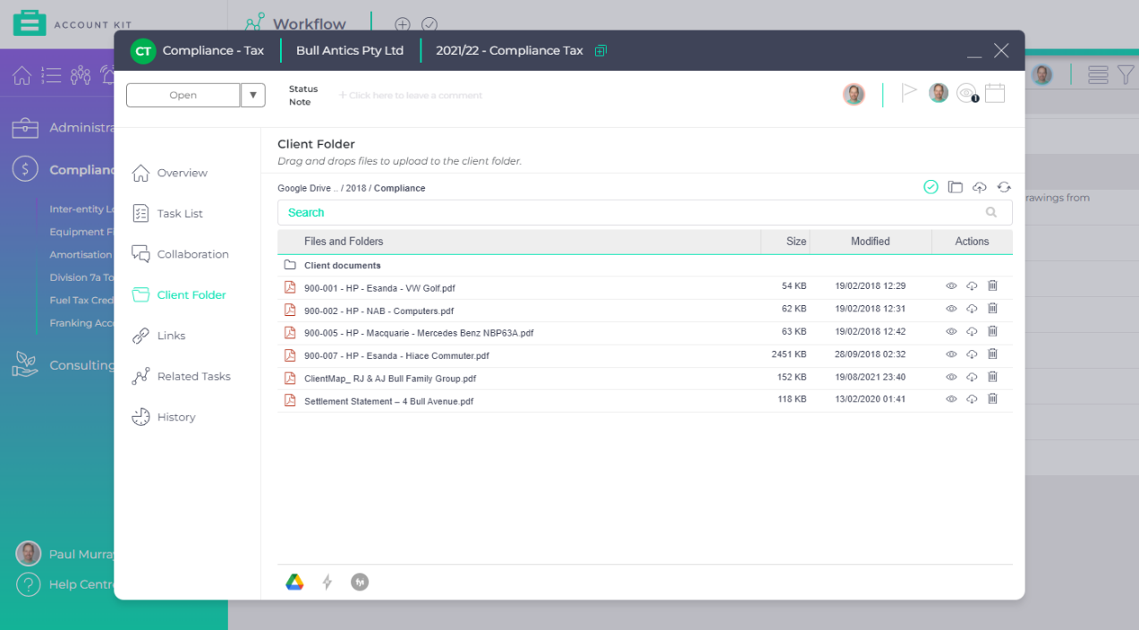Click the owner avatar with red ring
1139x630 pixels.
[x=854, y=94]
